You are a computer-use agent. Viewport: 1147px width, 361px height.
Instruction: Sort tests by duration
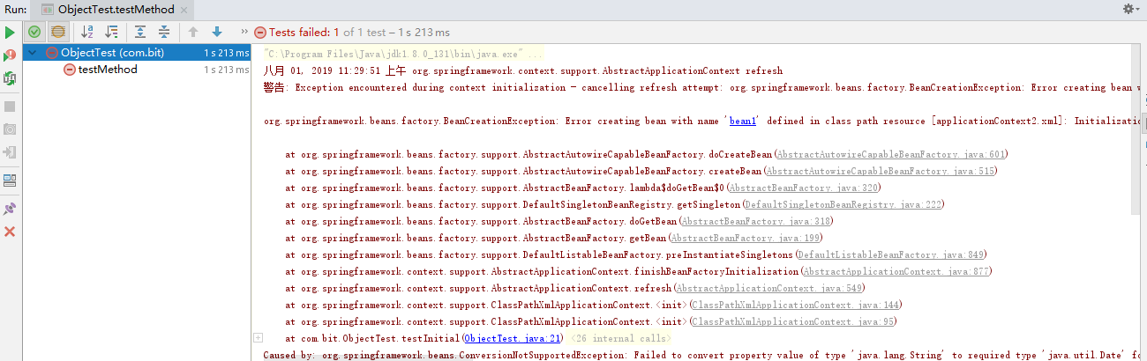(111, 32)
